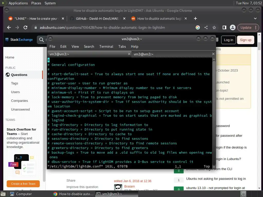Click Improve this question link

click(x=82, y=187)
